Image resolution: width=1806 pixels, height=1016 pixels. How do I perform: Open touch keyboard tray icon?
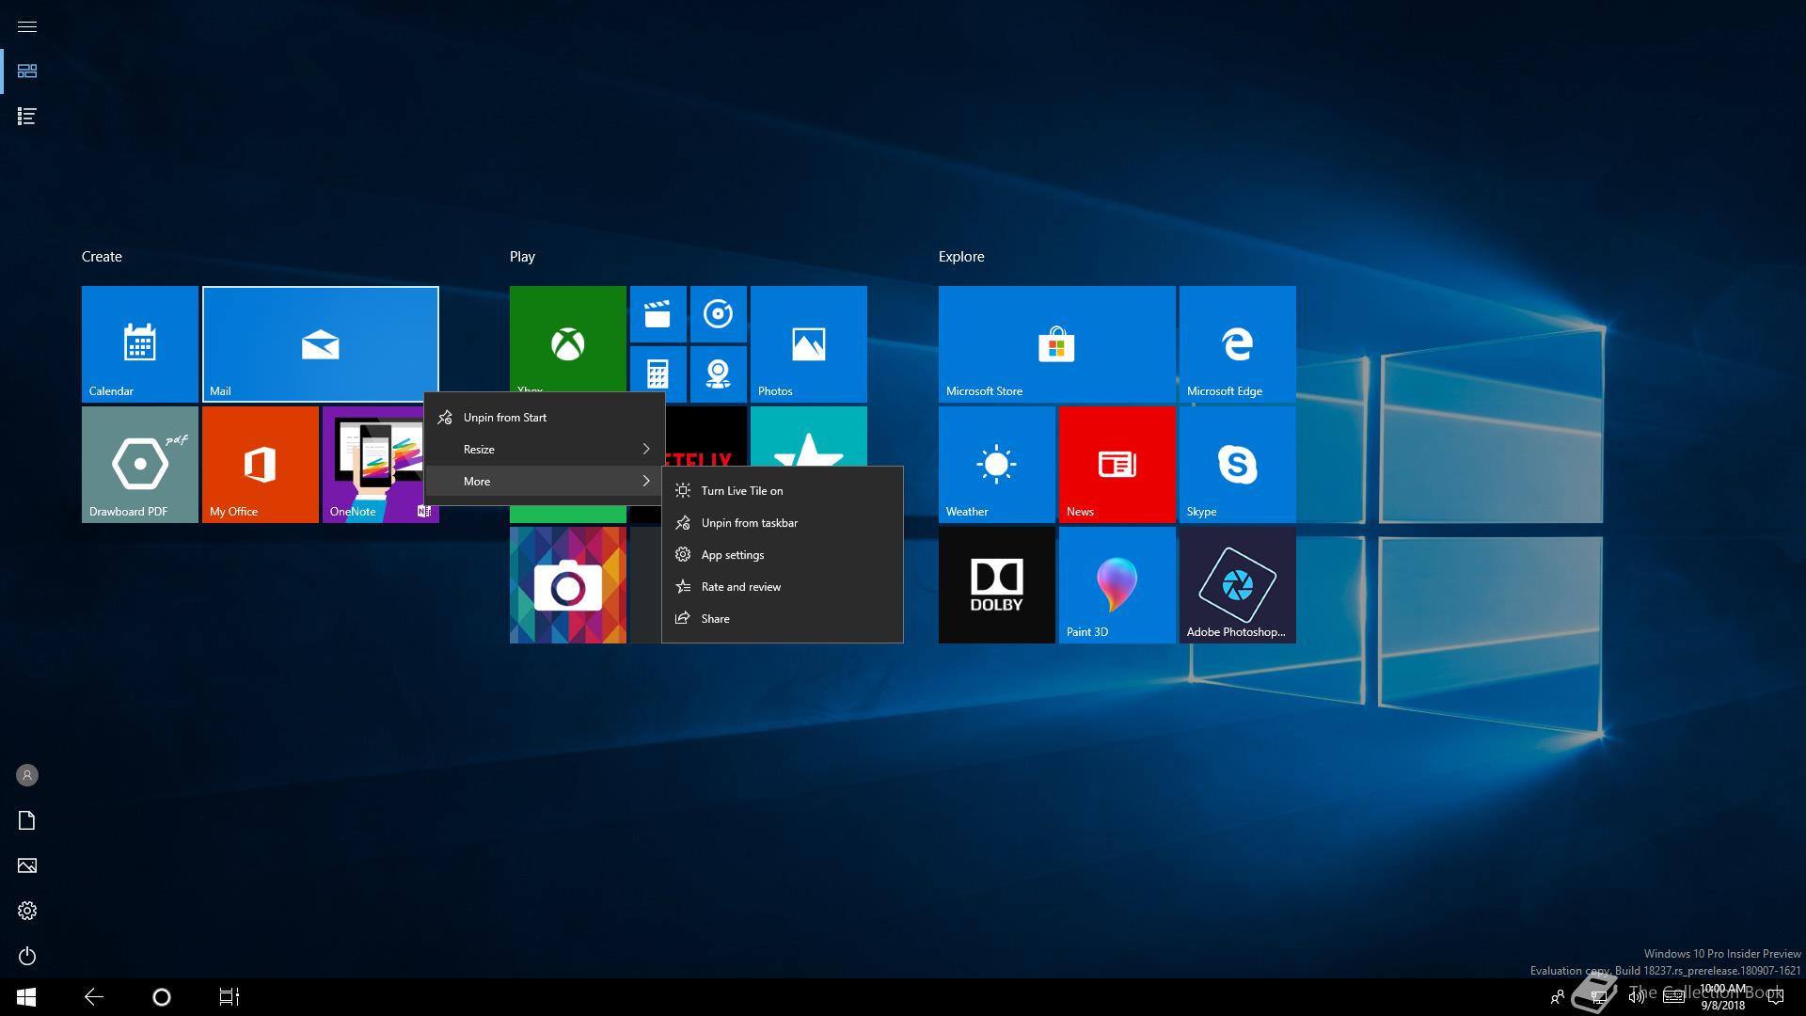[1673, 997]
